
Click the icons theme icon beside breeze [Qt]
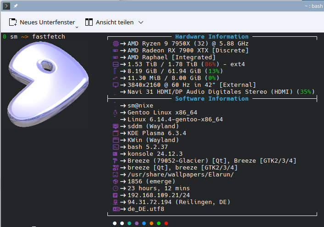116,168
